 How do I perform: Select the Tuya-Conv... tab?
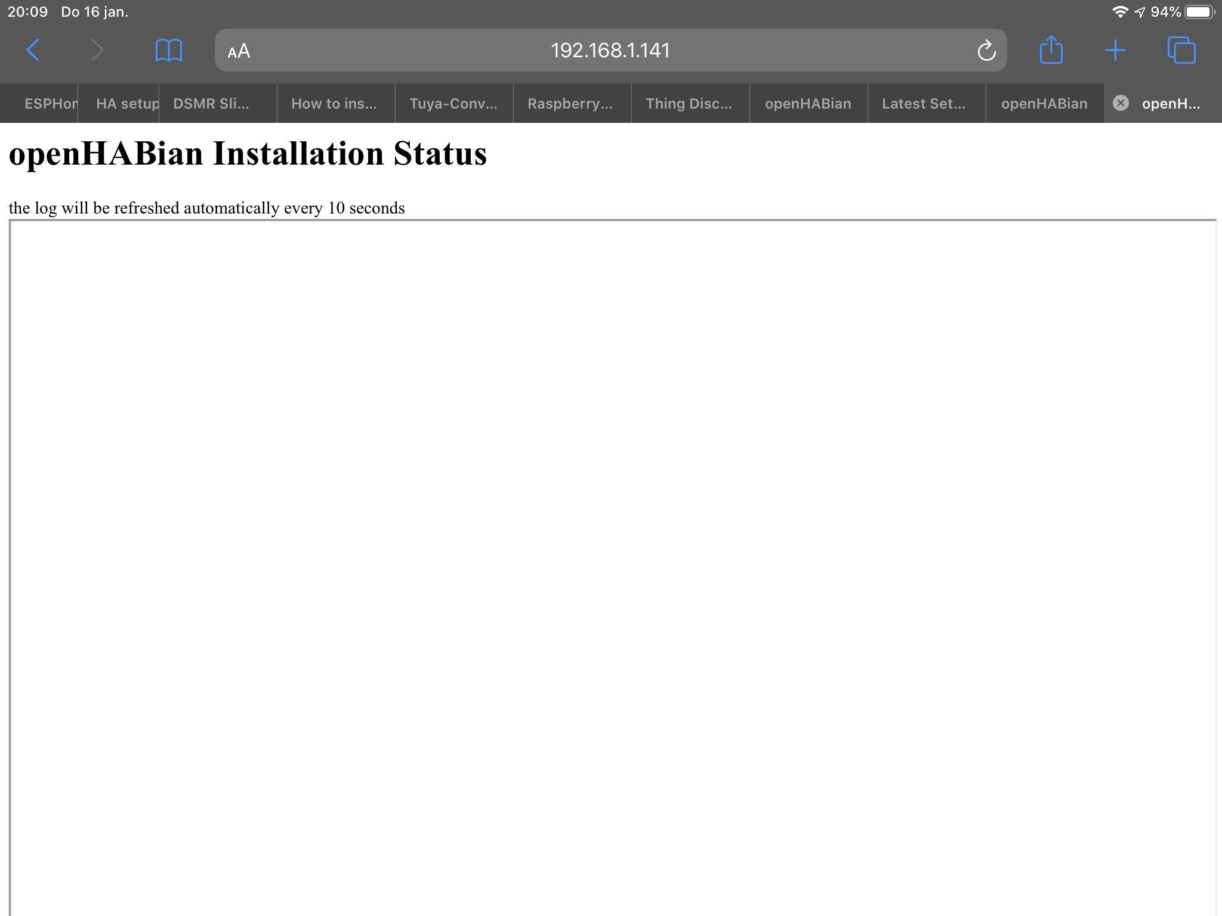pyautogui.click(x=453, y=103)
